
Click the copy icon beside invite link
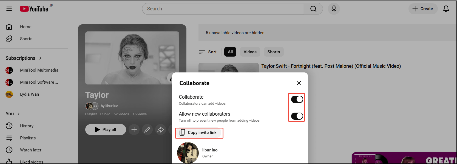tap(182, 133)
